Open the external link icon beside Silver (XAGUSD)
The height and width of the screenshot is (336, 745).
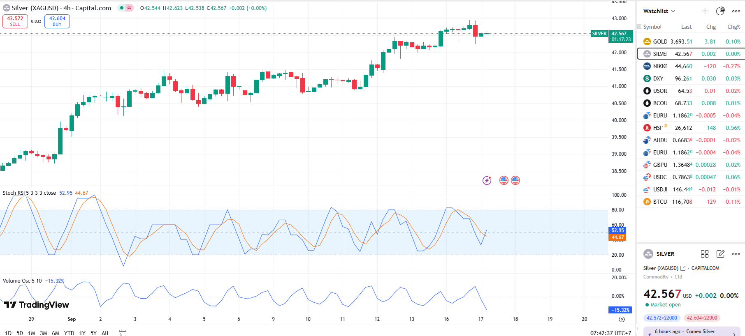click(683, 268)
